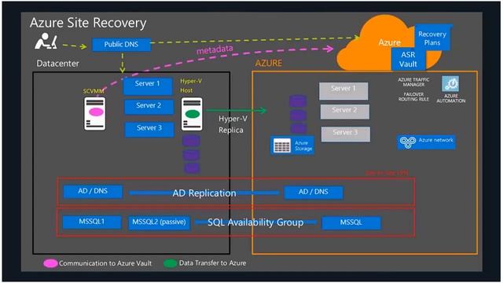Click the Azure network knot icon

(408, 142)
